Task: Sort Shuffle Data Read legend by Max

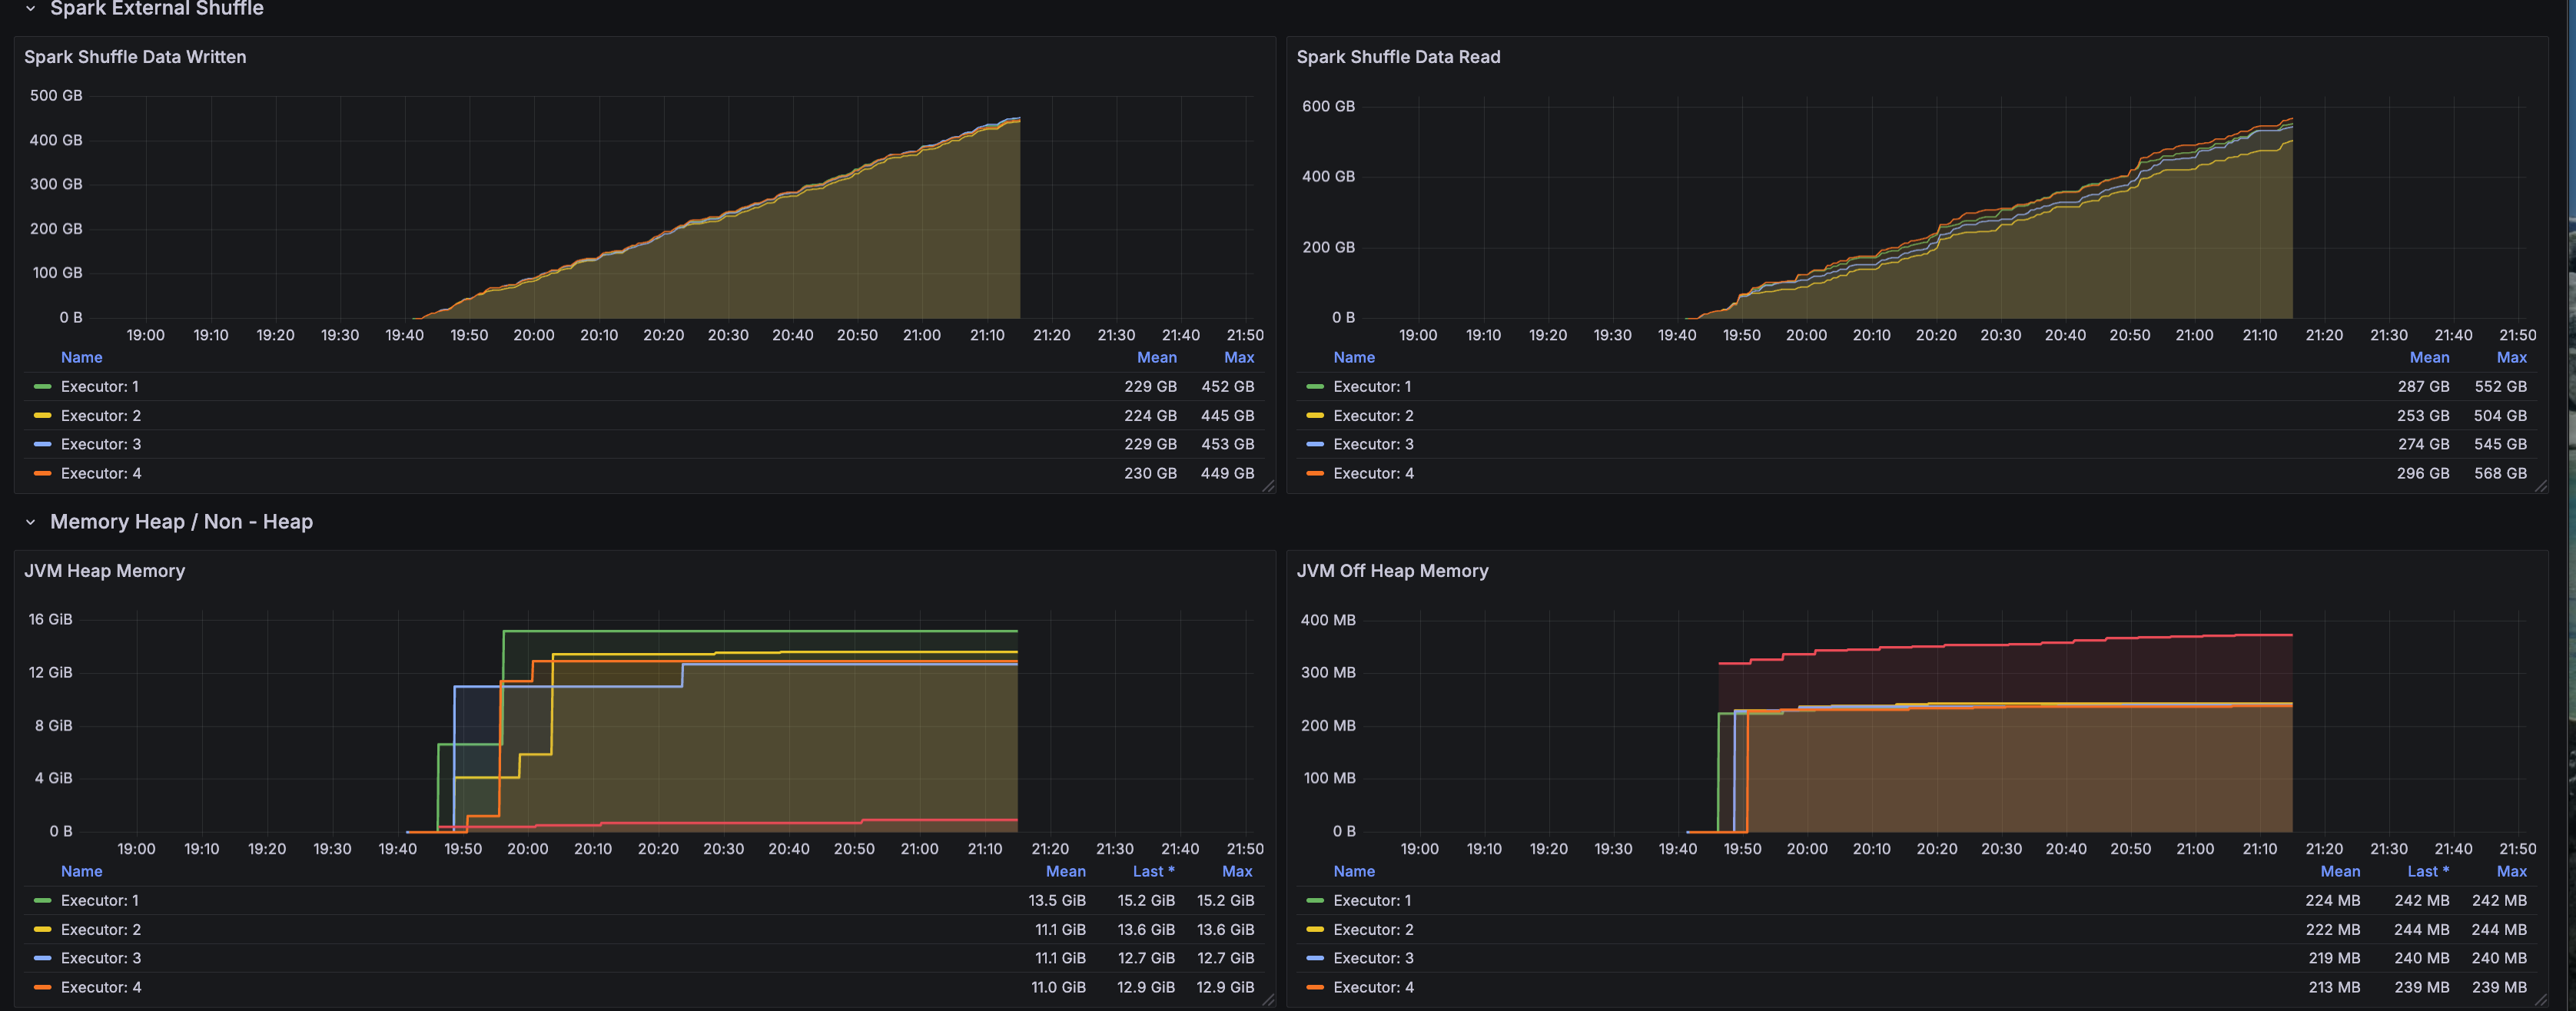Action: tap(2511, 358)
